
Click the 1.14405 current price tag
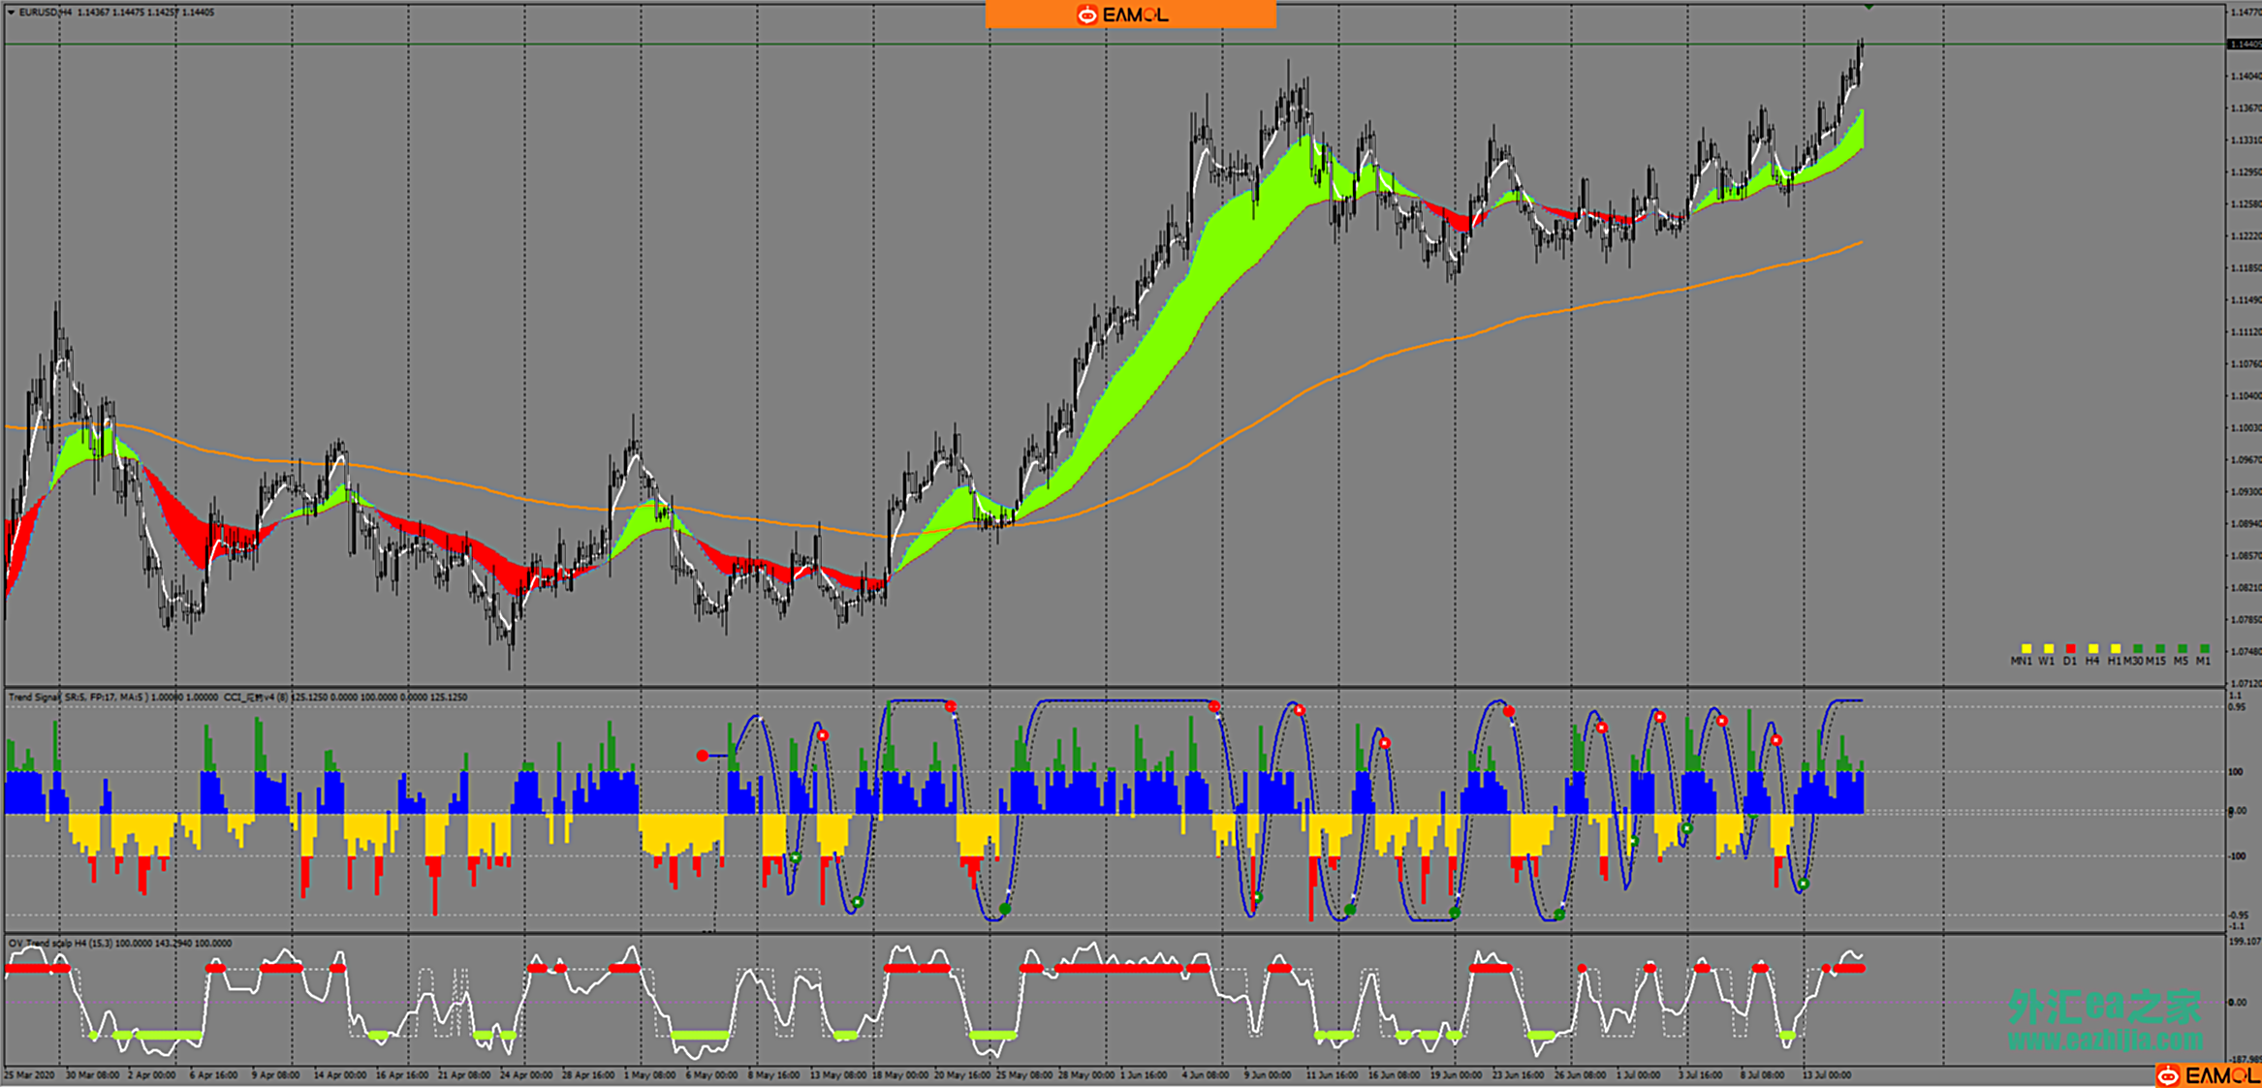pyautogui.click(x=2244, y=45)
